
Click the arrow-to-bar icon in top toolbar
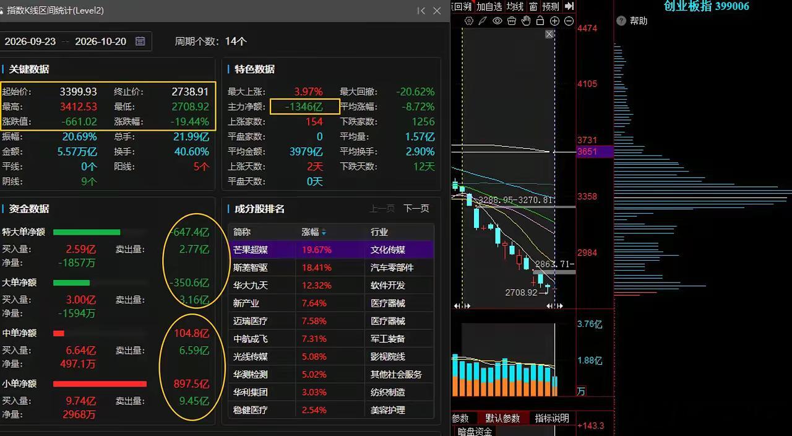point(569,6)
